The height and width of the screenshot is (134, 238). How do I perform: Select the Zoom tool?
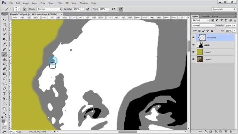tap(4, 113)
